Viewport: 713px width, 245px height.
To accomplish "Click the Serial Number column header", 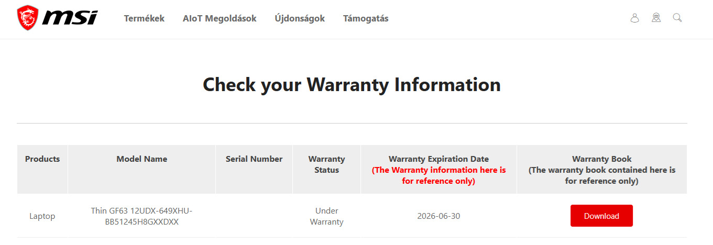I will [254, 159].
